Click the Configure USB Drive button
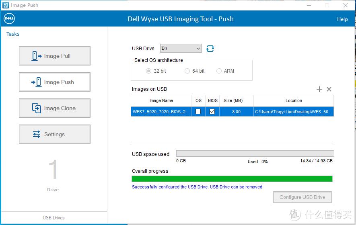 (x=302, y=197)
